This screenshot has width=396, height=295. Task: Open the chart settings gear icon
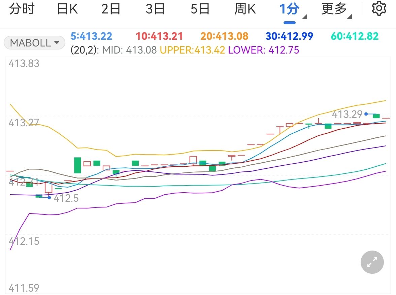point(379,8)
